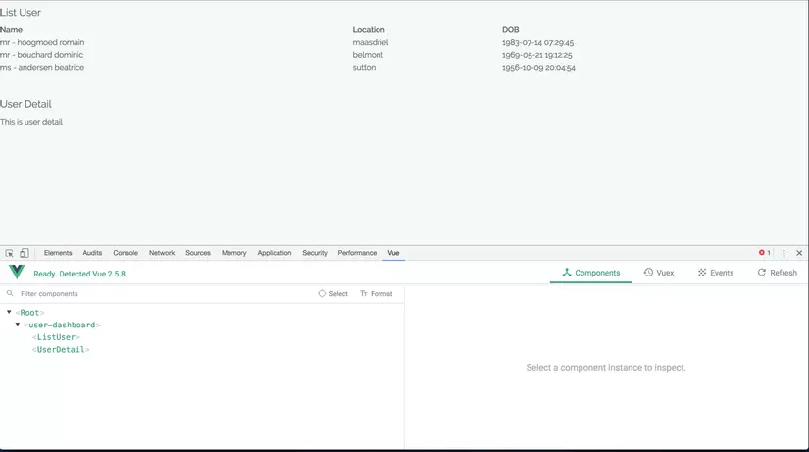809x452 pixels.
Task: Click the row 'mr - bouchard dominic'
Action: click(41, 55)
